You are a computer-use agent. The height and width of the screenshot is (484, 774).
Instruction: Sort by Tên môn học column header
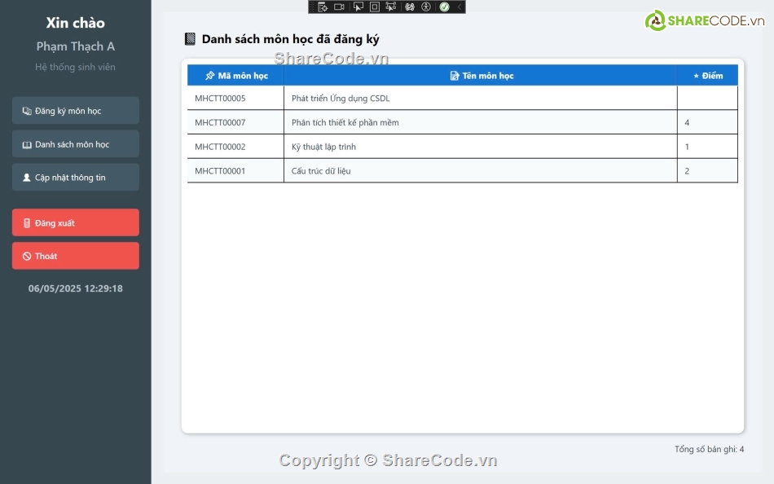point(481,76)
